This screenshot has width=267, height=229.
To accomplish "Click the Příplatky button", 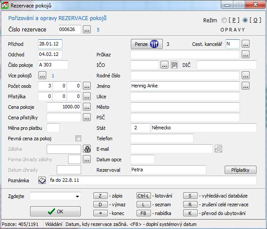I will point(240,170).
